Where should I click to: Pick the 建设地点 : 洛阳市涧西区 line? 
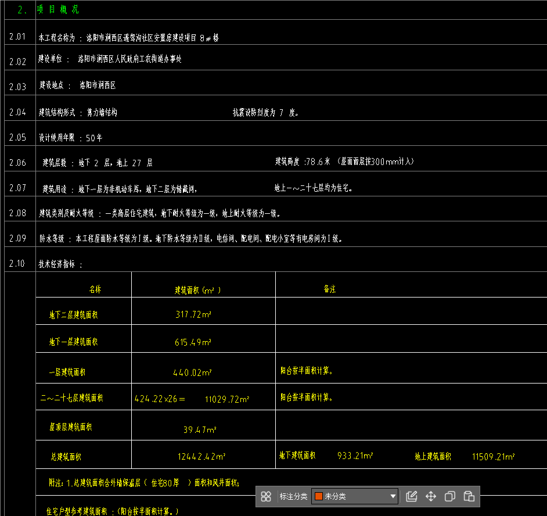77,85
